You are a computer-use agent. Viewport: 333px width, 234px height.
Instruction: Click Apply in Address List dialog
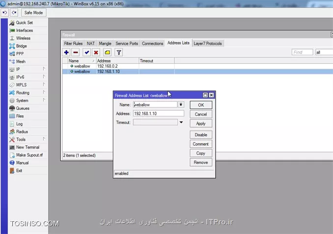tap(201, 124)
